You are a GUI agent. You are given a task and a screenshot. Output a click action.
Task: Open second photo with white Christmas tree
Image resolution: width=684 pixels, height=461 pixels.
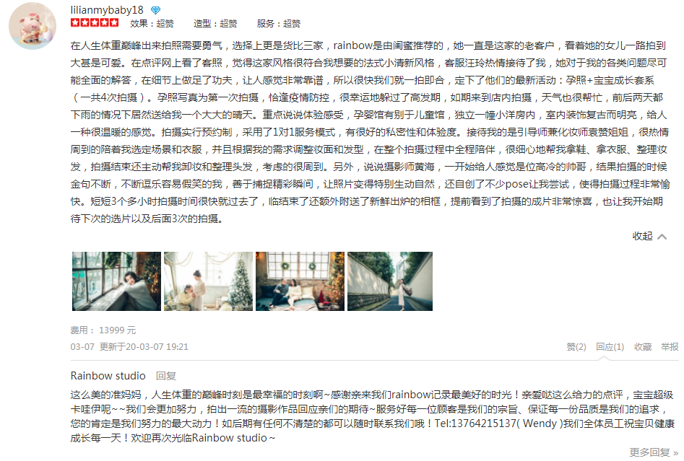point(208,281)
